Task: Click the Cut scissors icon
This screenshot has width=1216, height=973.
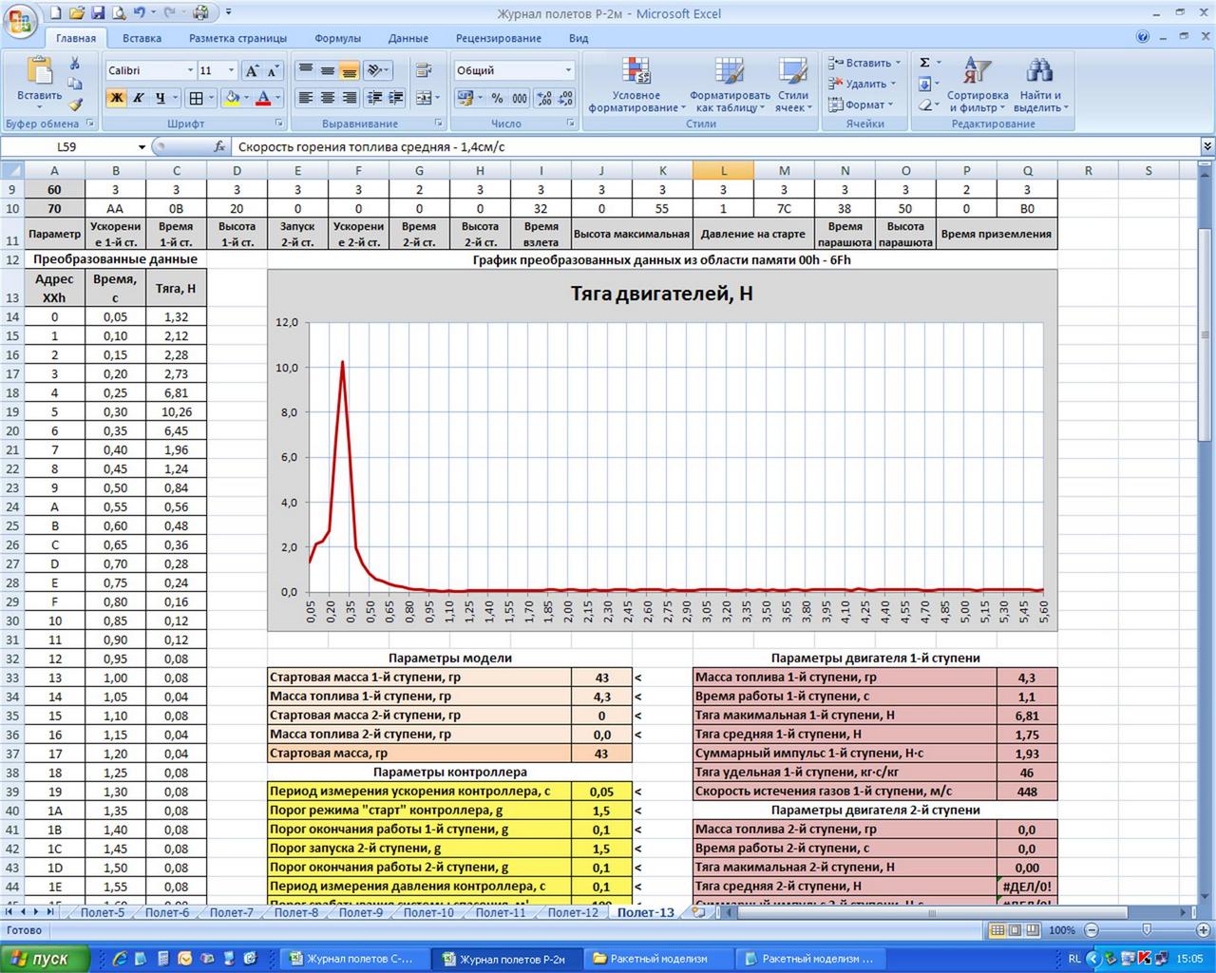Action: (x=75, y=64)
